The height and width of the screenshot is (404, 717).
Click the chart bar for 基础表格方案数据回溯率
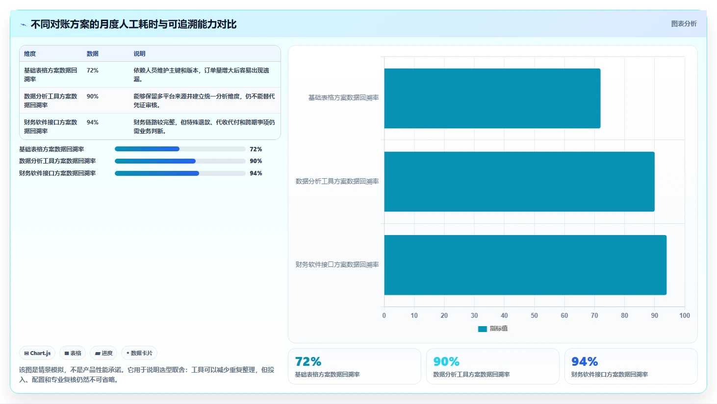[x=492, y=98]
